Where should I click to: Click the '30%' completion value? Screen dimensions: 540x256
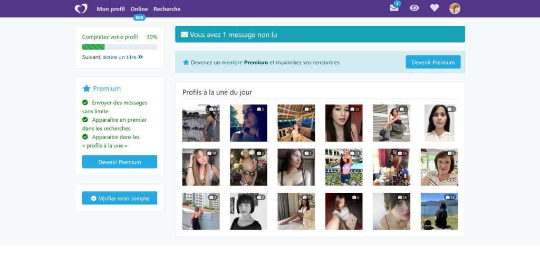pos(152,37)
